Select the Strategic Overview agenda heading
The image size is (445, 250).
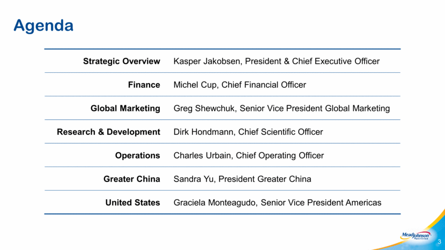coord(122,61)
